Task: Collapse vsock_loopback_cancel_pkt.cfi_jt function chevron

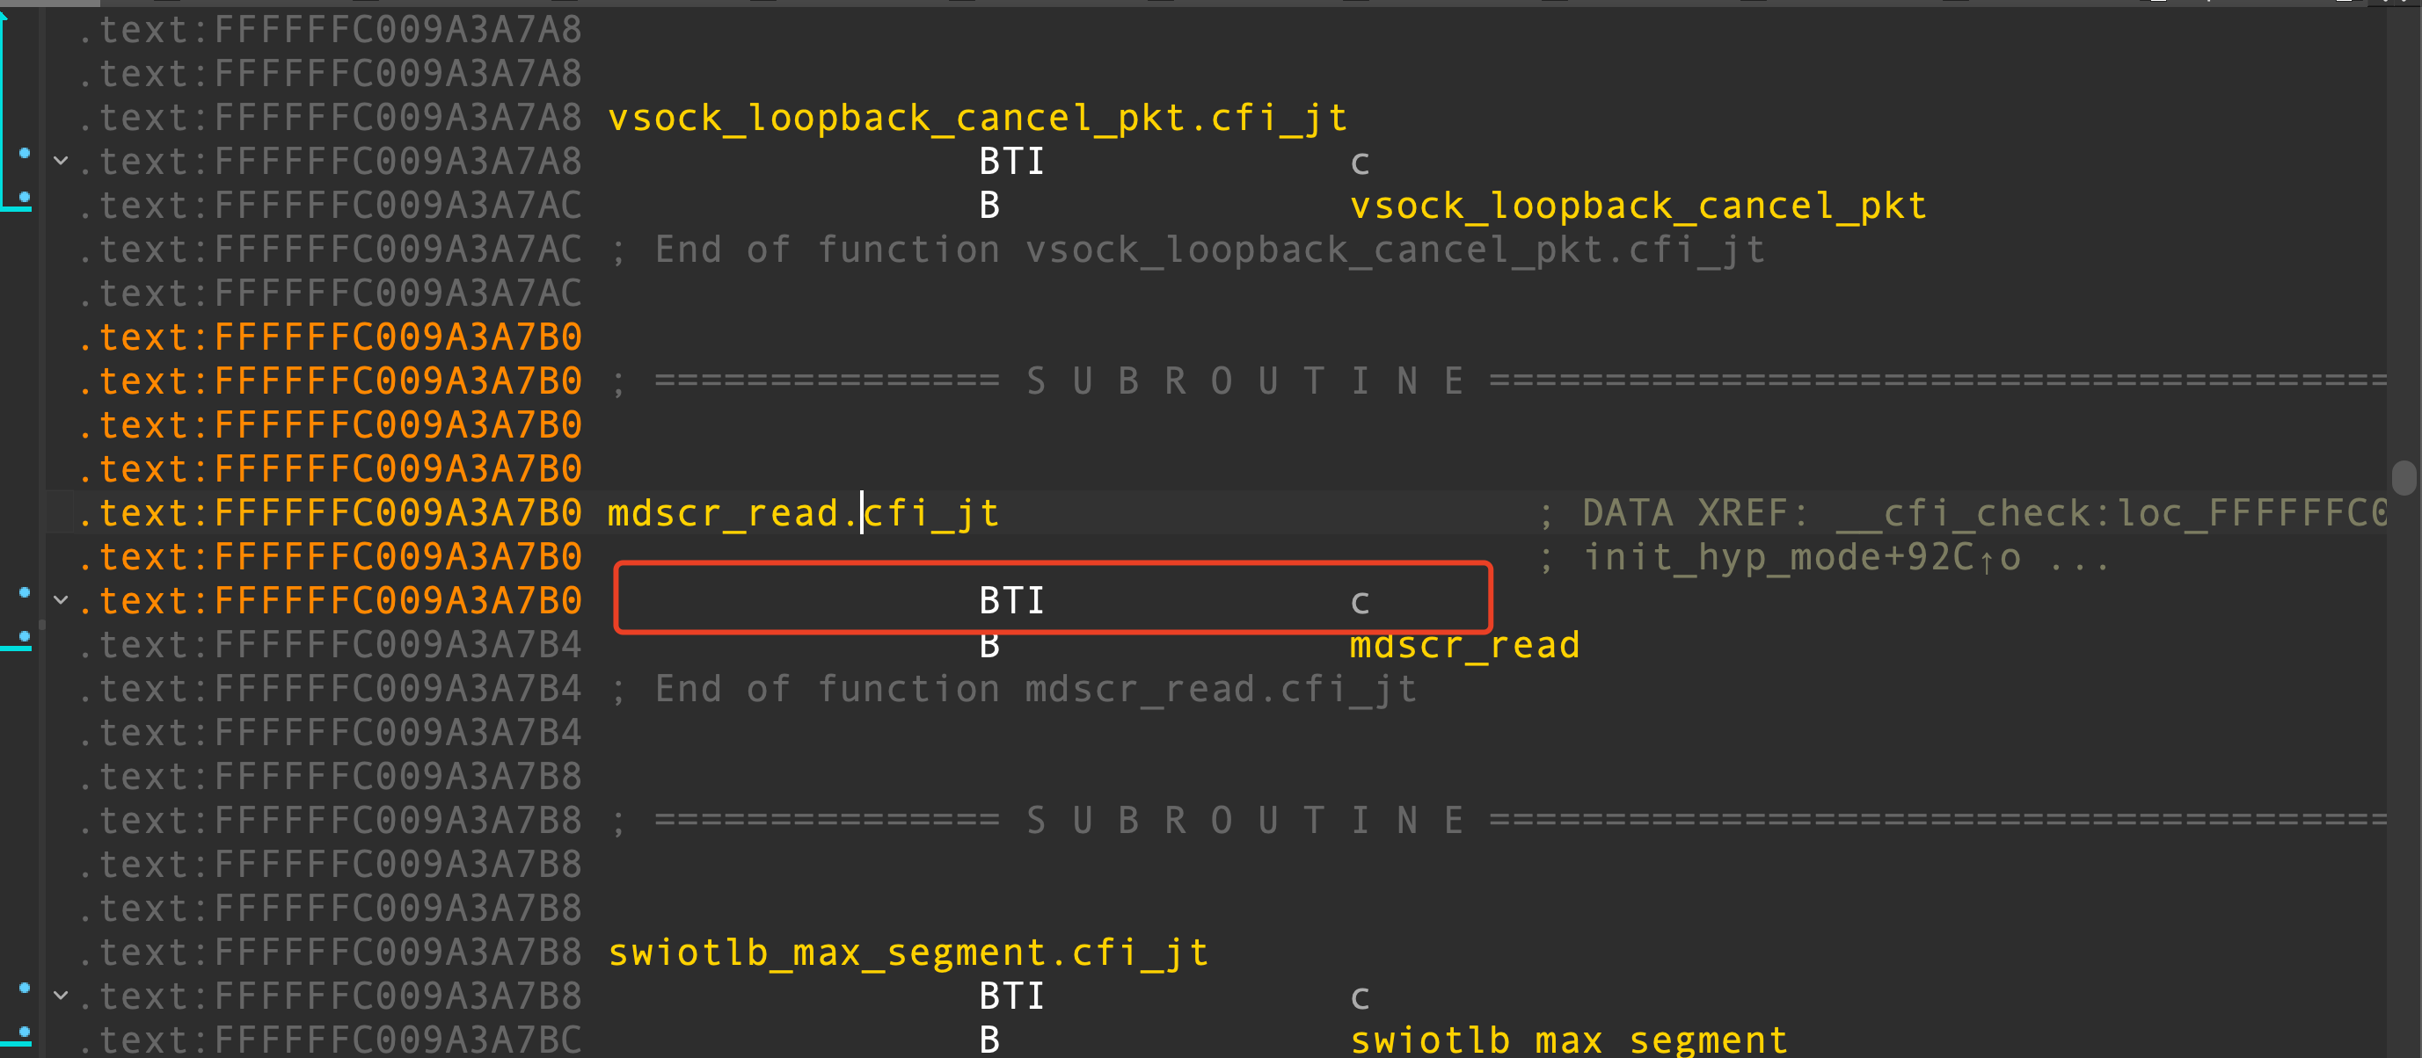Action: 61,161
